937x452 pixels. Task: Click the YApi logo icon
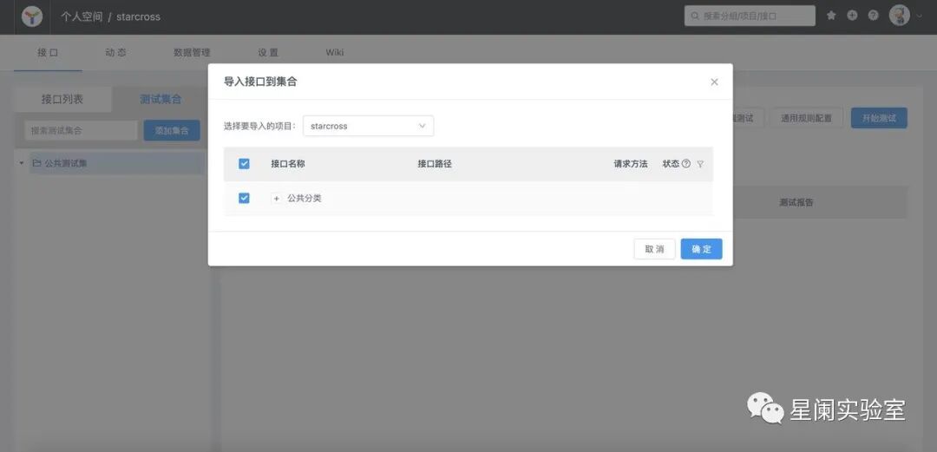point(32,16)
